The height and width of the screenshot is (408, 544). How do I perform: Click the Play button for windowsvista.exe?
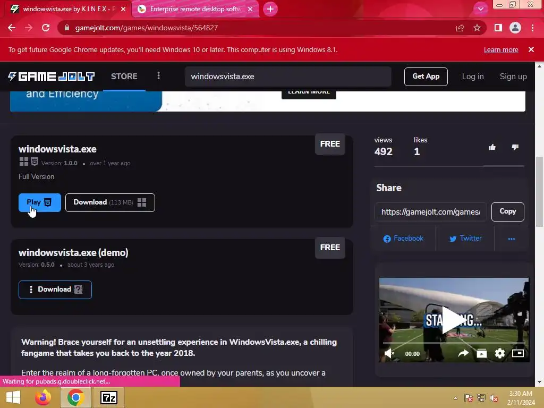[39, 202]
